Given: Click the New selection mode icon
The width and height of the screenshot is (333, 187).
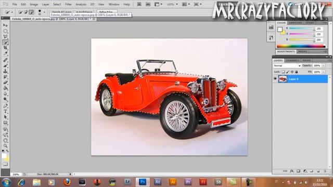Looking at the screenshot, I should [x=20, y=12].
